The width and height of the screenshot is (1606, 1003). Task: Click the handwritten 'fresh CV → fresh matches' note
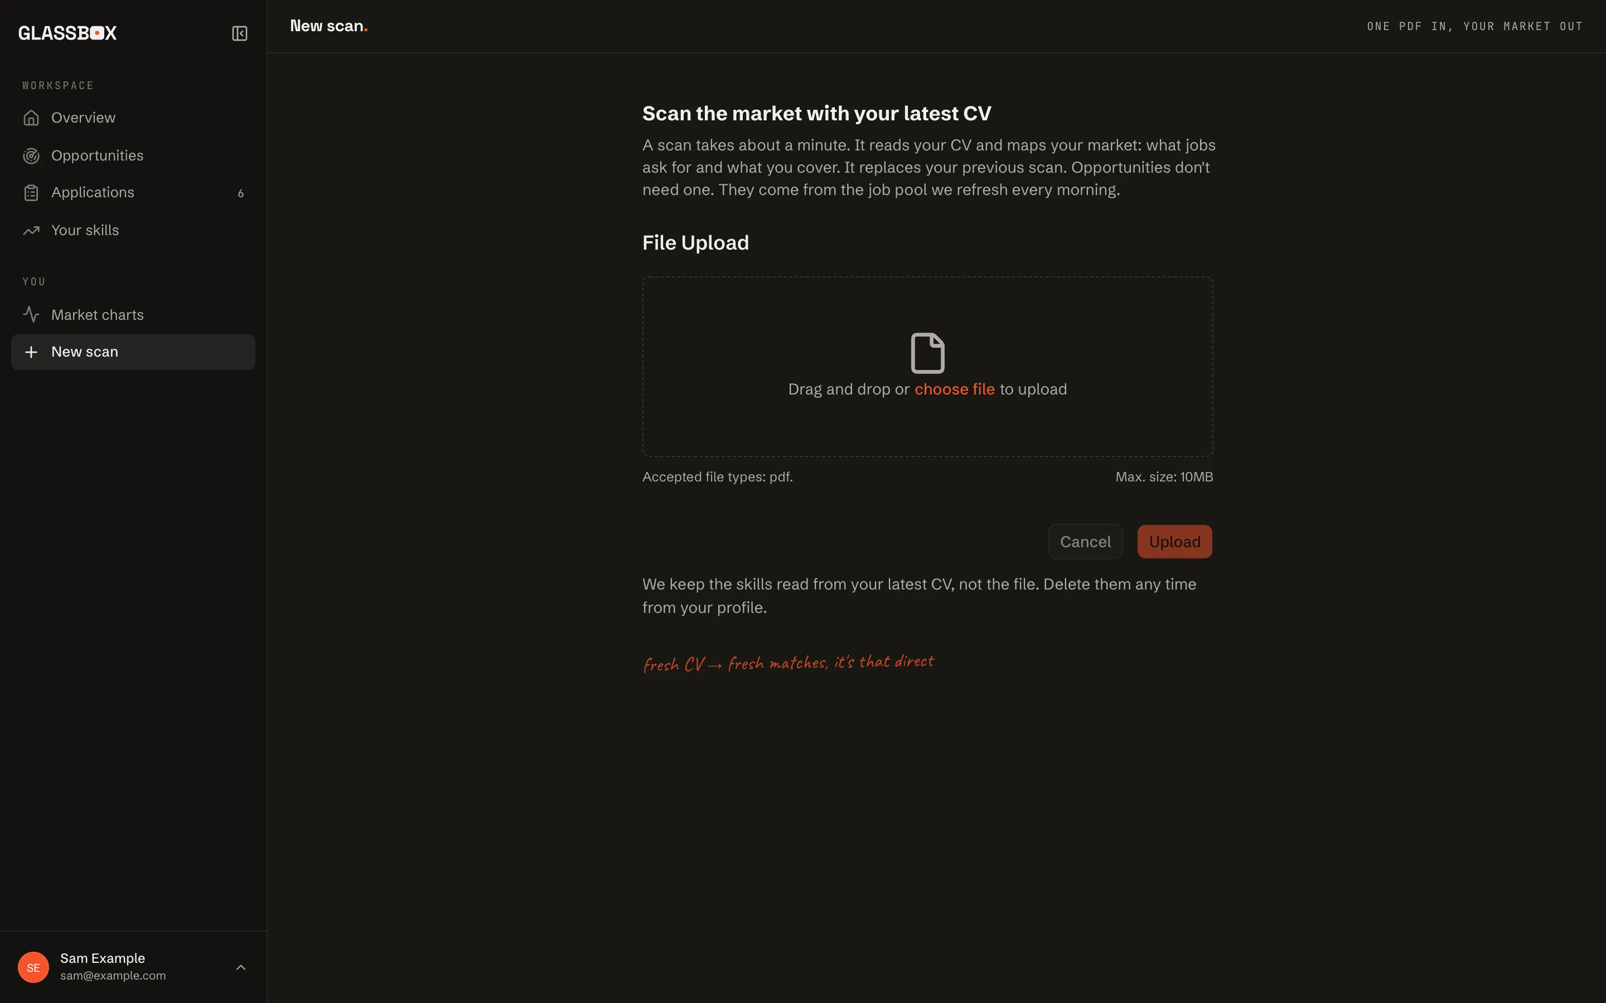789,663
